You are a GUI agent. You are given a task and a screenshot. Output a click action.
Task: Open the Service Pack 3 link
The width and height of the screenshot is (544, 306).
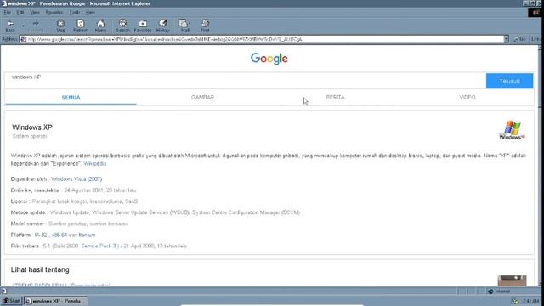[x=99, y=246]
